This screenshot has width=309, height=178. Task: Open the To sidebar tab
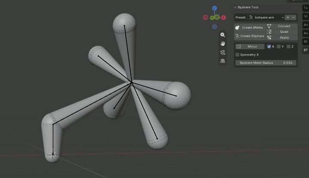coord(306,8)
